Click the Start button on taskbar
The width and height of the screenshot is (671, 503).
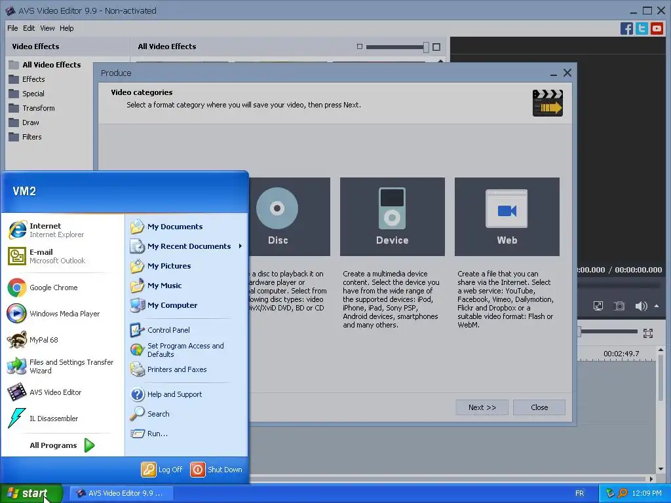click(x=31, y=493)
